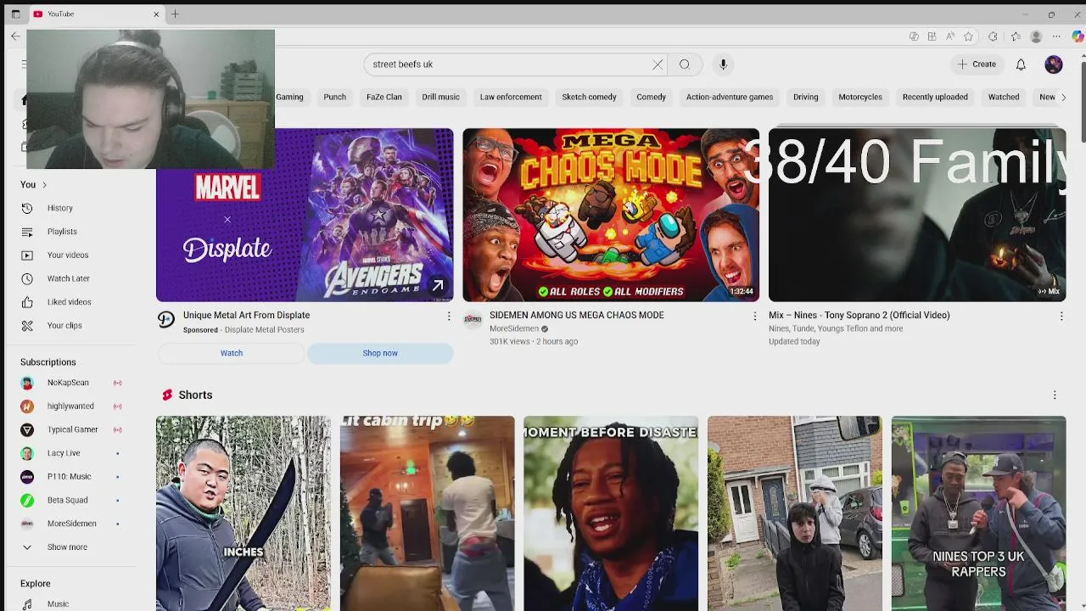Select the Driving filter chip
Viewport: 1086px width, 611px height.
(x=805, y=97)
